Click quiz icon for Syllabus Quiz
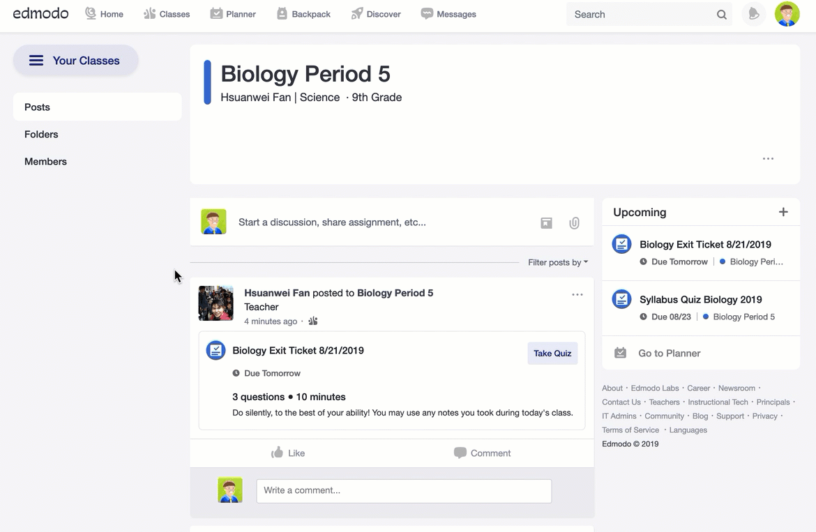This screenshot has width=816, height=532. pyautogui.click(x=621, y=299)
